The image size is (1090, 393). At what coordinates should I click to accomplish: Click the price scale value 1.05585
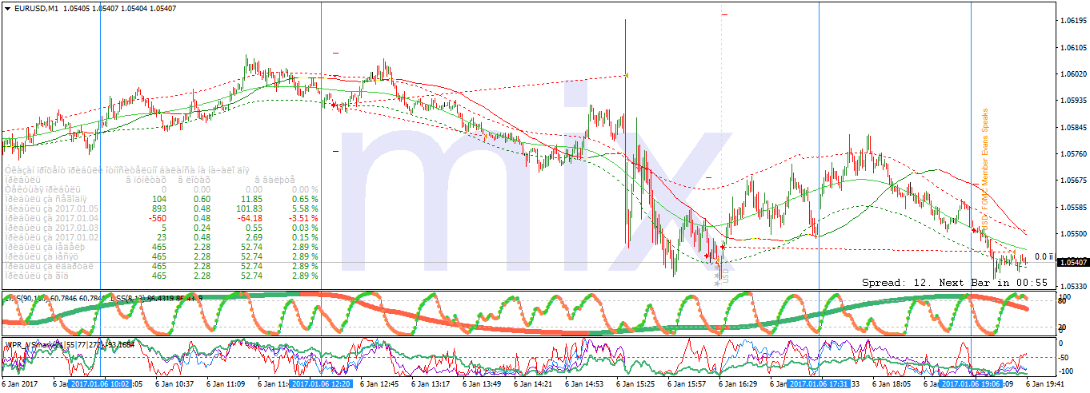pos(1072,207)
